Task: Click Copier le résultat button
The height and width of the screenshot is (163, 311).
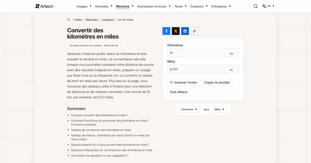Action: pos(217,83)
